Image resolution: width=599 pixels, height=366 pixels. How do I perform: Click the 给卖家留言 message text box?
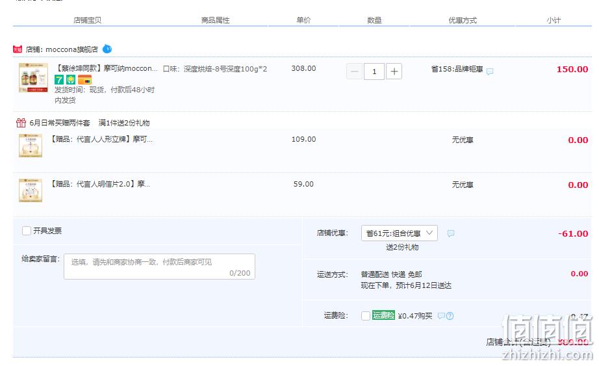click(159, 267)
